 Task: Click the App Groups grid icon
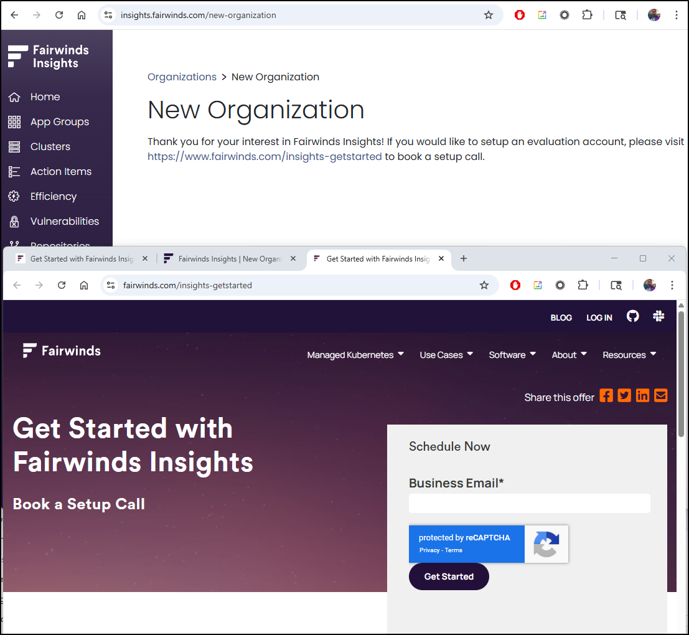tap(14, 122)
